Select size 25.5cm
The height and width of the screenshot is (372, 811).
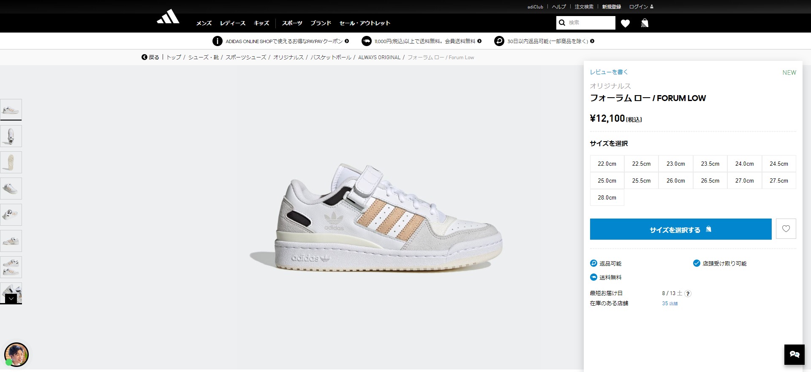pyautogui.click(x=641, y=181)
